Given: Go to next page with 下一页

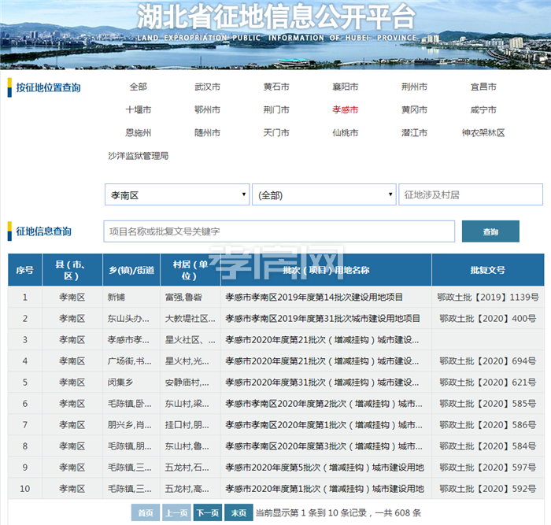Looking at the screenshot, I should click(x=207, y=512).
